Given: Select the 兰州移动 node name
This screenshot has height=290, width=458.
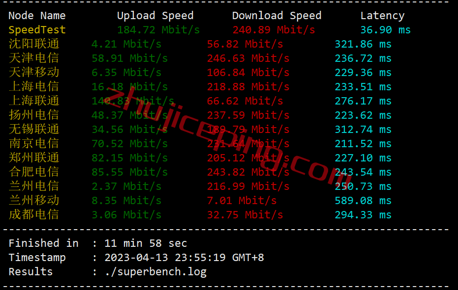Looking at the screenshot, I should (x=34, y=201).
